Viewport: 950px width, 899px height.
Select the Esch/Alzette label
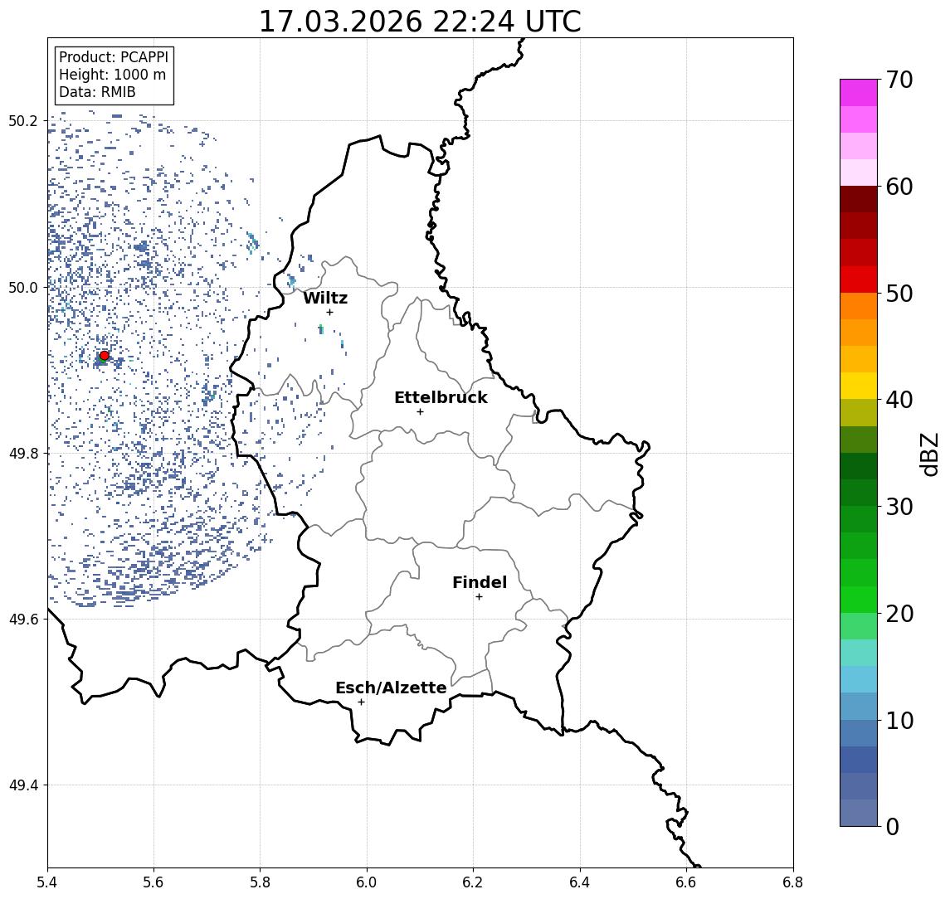click(391, 688)
